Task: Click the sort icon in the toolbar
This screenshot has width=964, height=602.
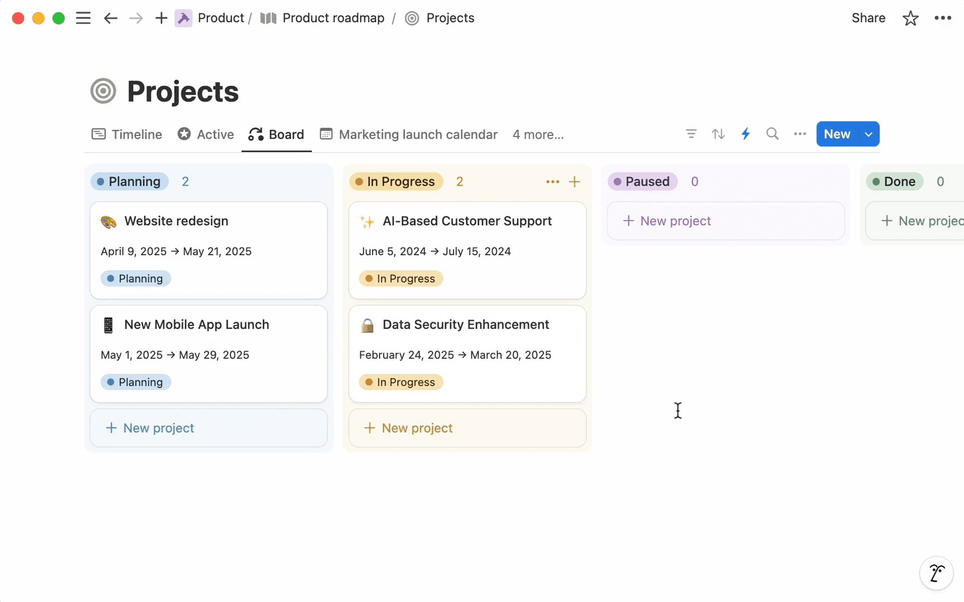Action: coord(718,134)
